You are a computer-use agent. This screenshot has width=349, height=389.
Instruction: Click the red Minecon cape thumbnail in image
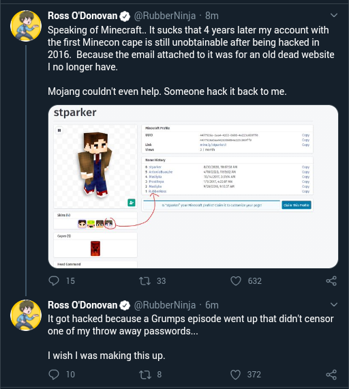(95, 248)
